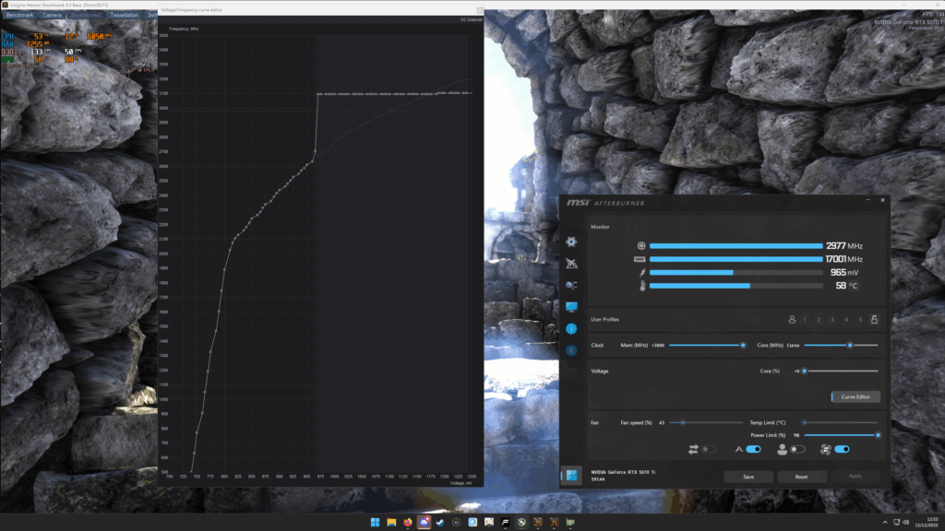945x531 pixels.
Task: Click the magnifier icon in Afterburner sidebar
Action: (571, 286)
